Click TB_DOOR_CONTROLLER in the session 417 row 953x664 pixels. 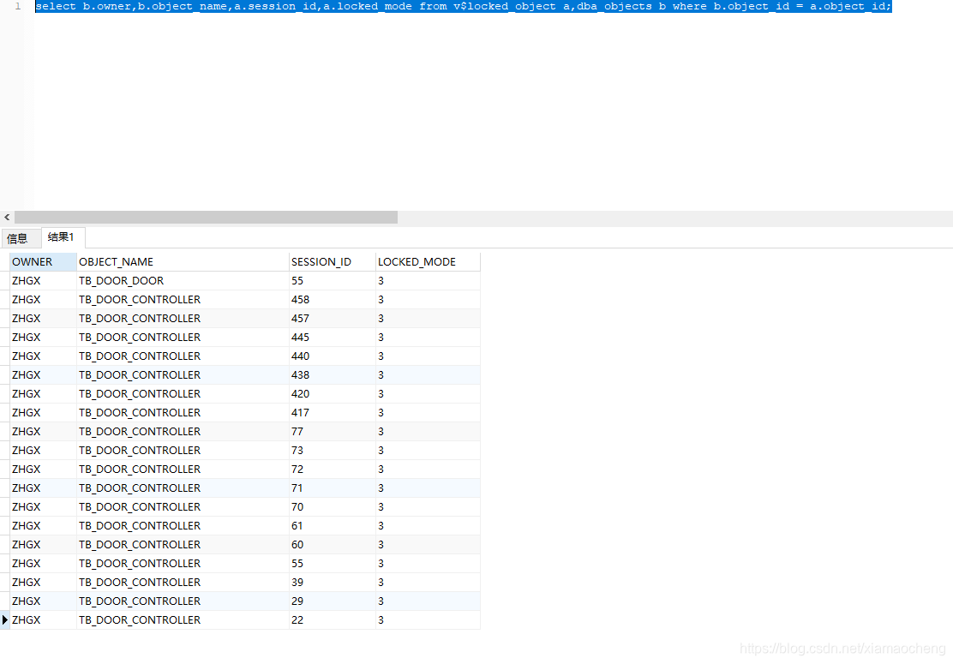coord(183,412)
